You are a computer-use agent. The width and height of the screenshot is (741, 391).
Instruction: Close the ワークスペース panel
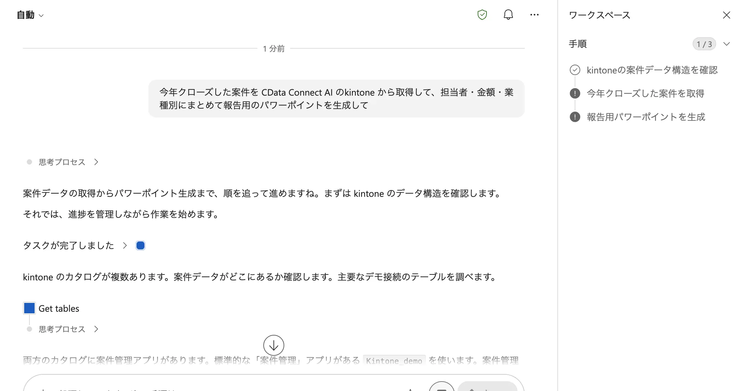pyautogui.click(x=727, y=15)
